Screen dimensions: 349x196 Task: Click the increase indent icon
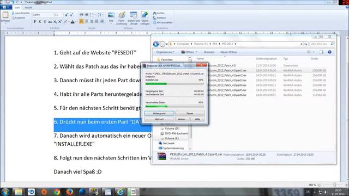(87, 15)
